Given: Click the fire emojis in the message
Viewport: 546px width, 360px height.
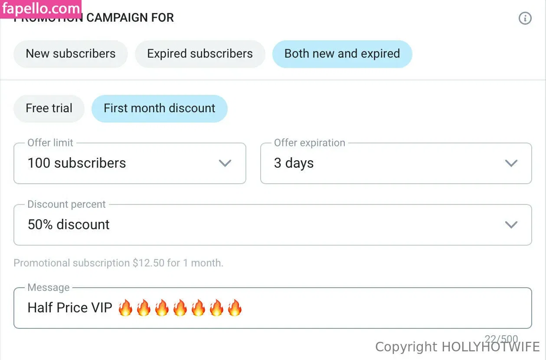Looking at the screenshot, I should (x=180, y=308).
